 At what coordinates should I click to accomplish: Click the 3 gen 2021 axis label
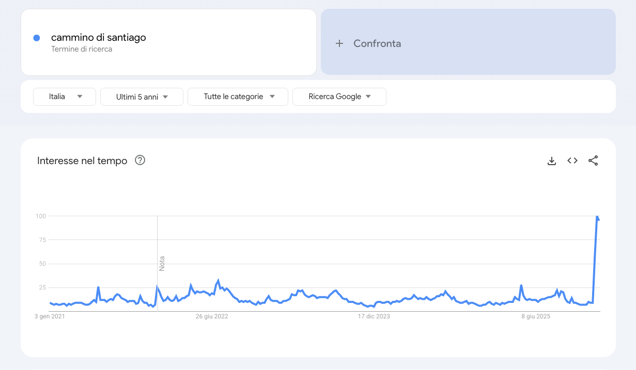(50, 316)
